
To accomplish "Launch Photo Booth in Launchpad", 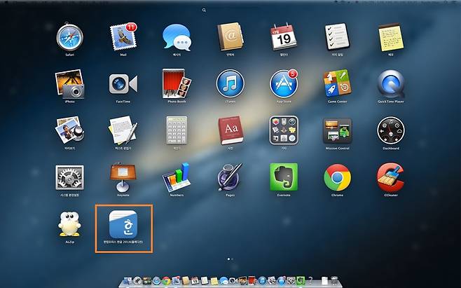I will click(177, 84).
